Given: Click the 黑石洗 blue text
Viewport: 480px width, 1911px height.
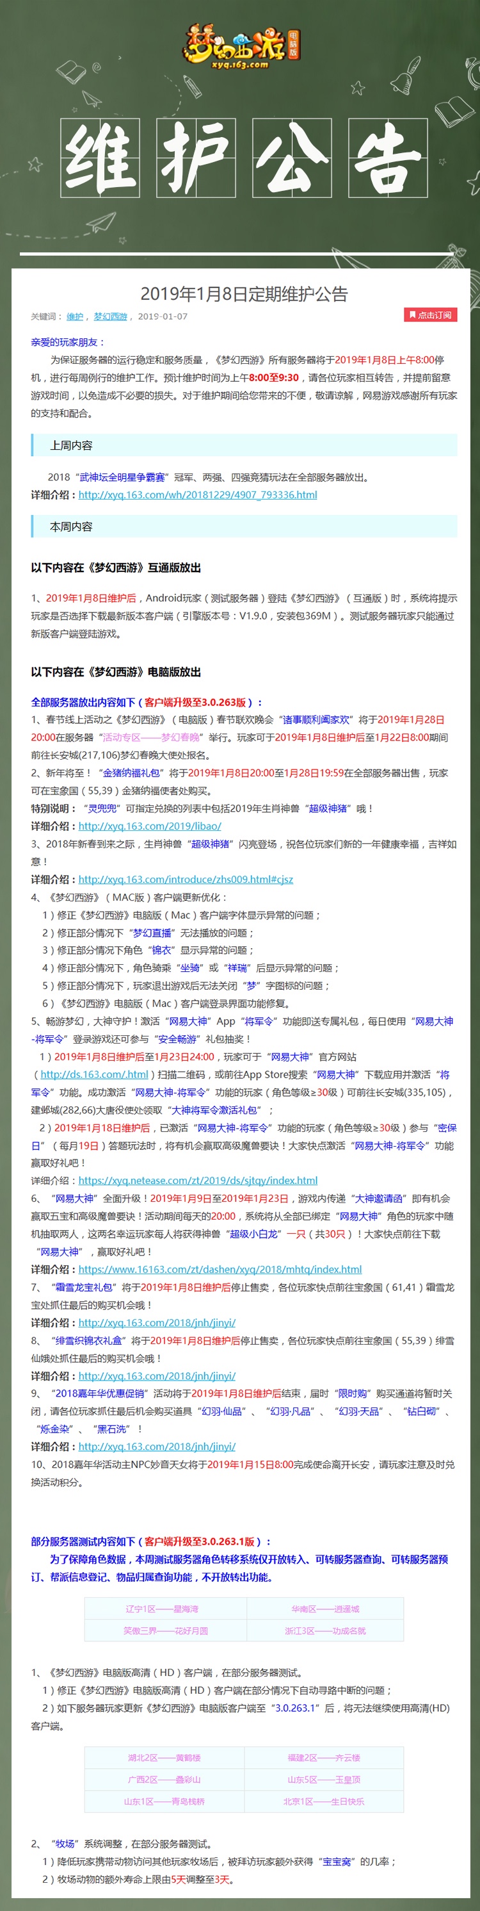Looking at the screenshot, I should [x=112, y=1429].
